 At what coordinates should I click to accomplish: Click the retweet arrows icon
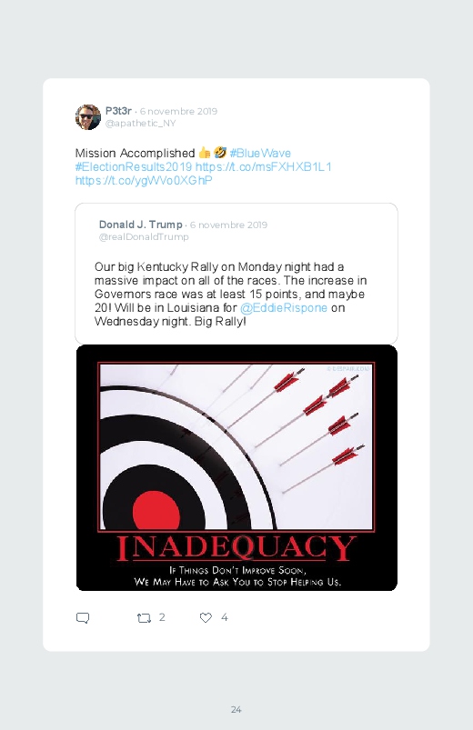click(144, 618)
